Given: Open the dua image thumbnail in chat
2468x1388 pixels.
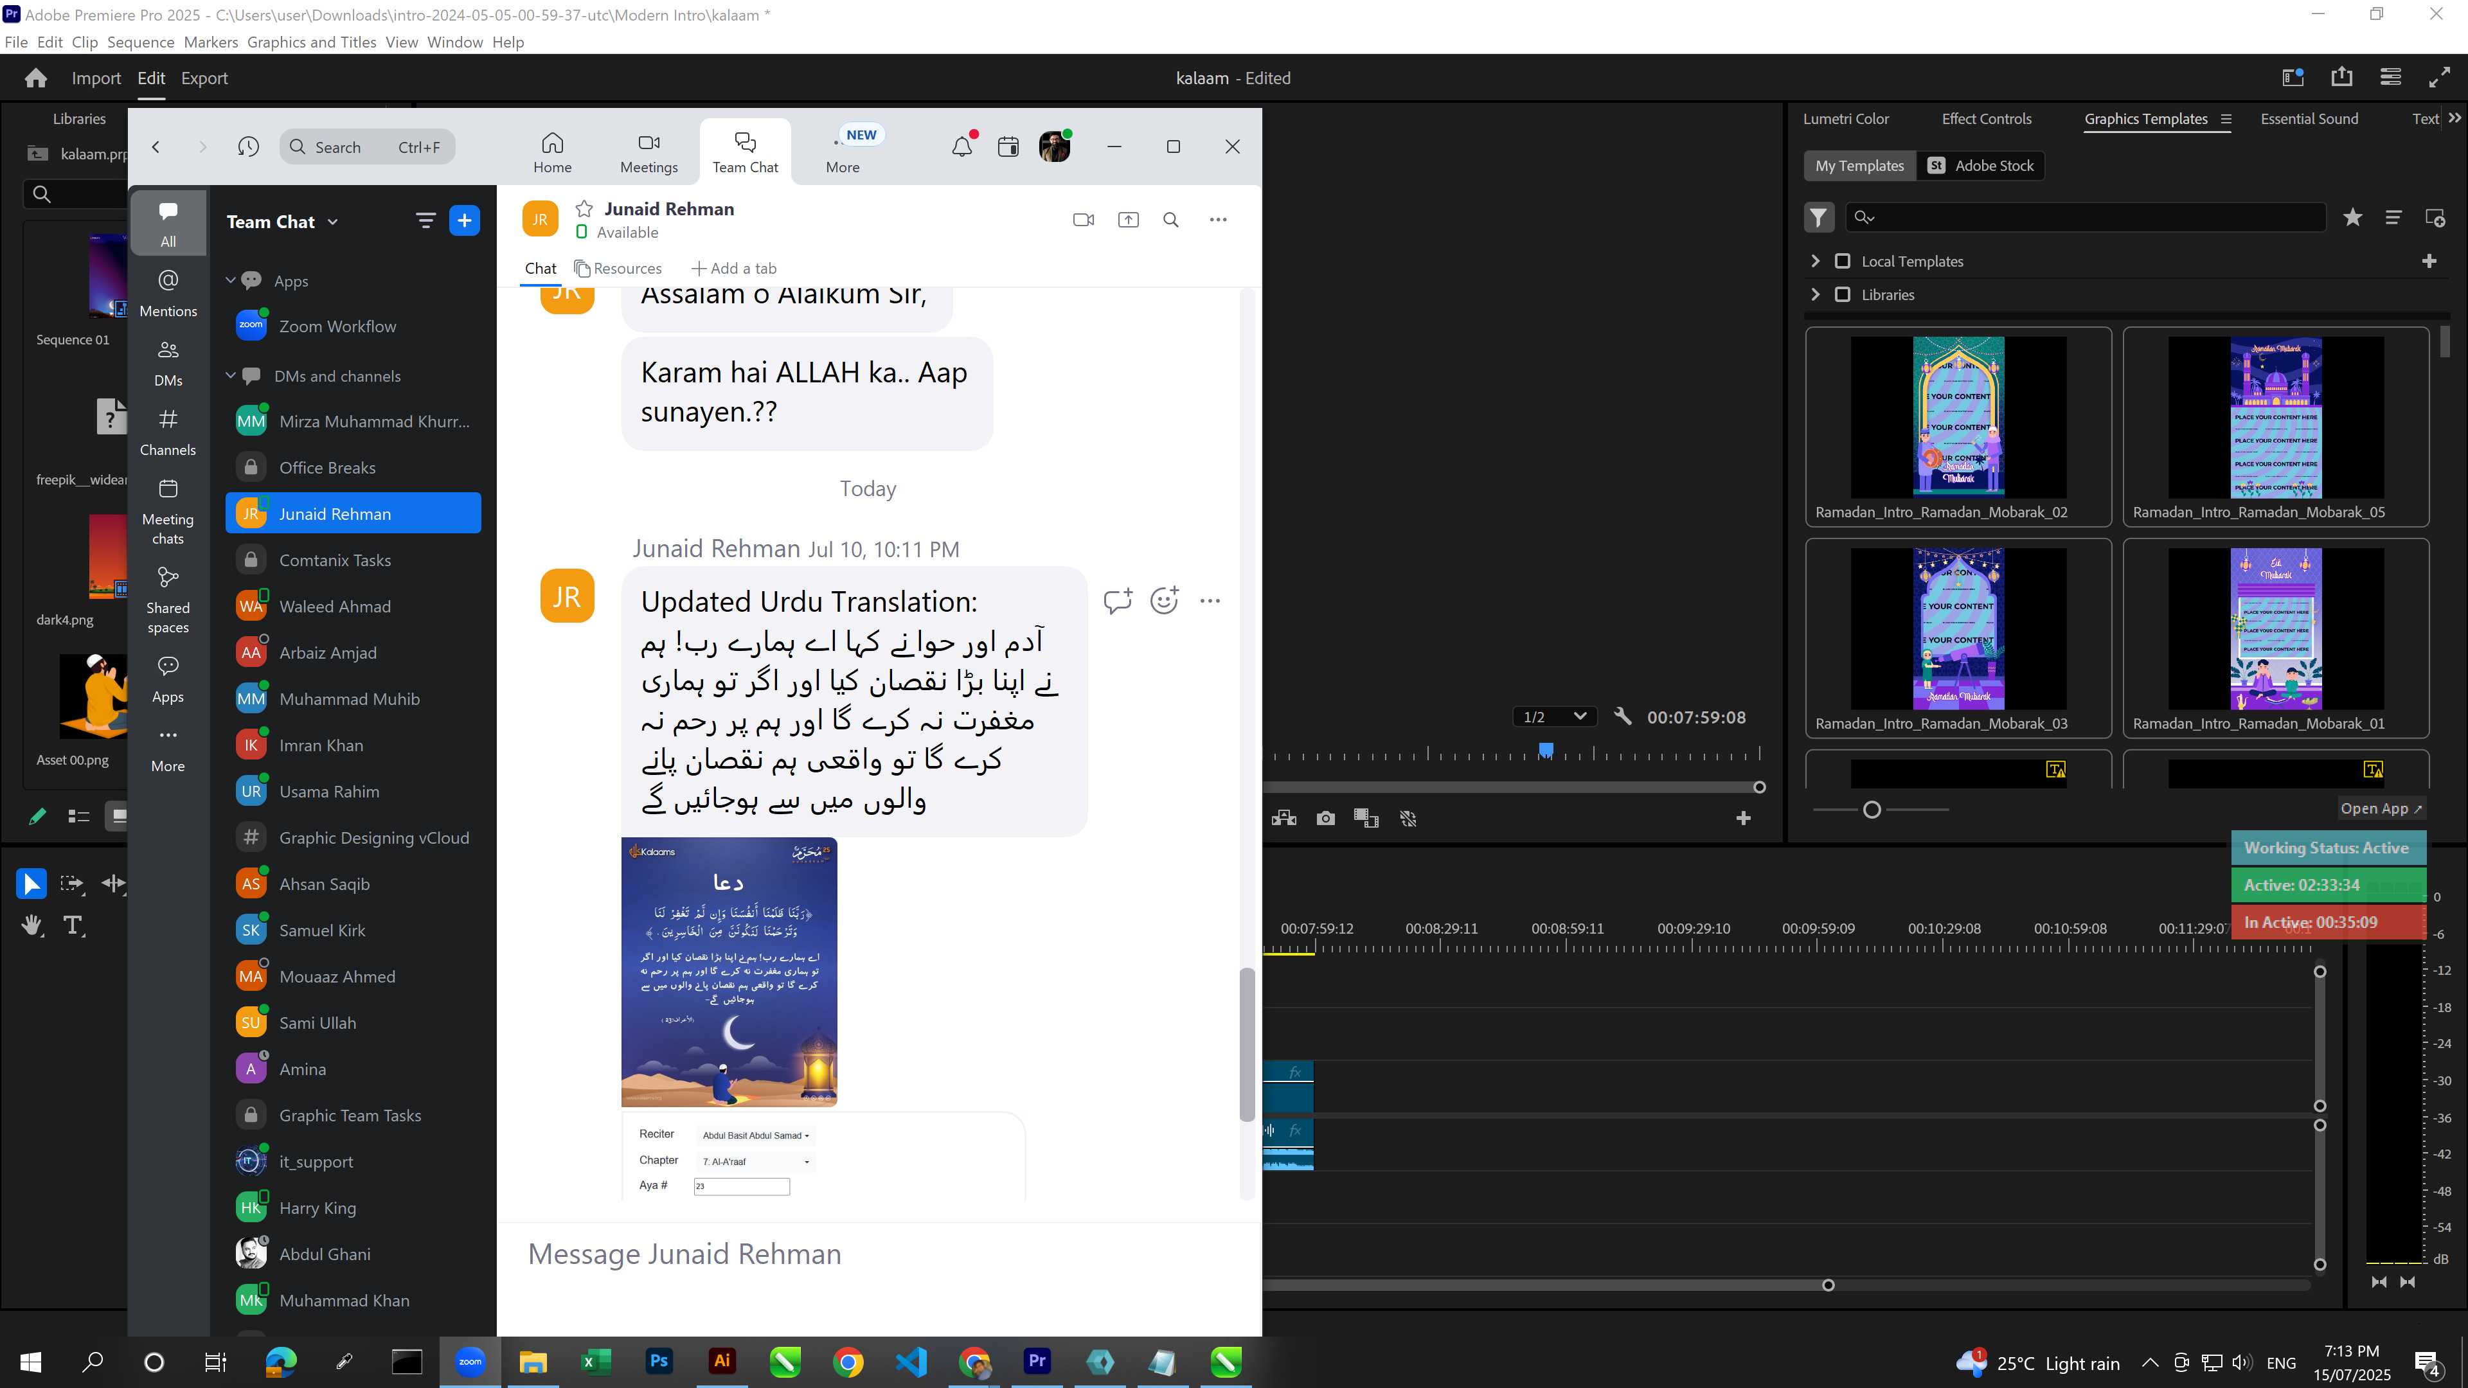Looking at the screenshot, I should [x=729, y=972].
